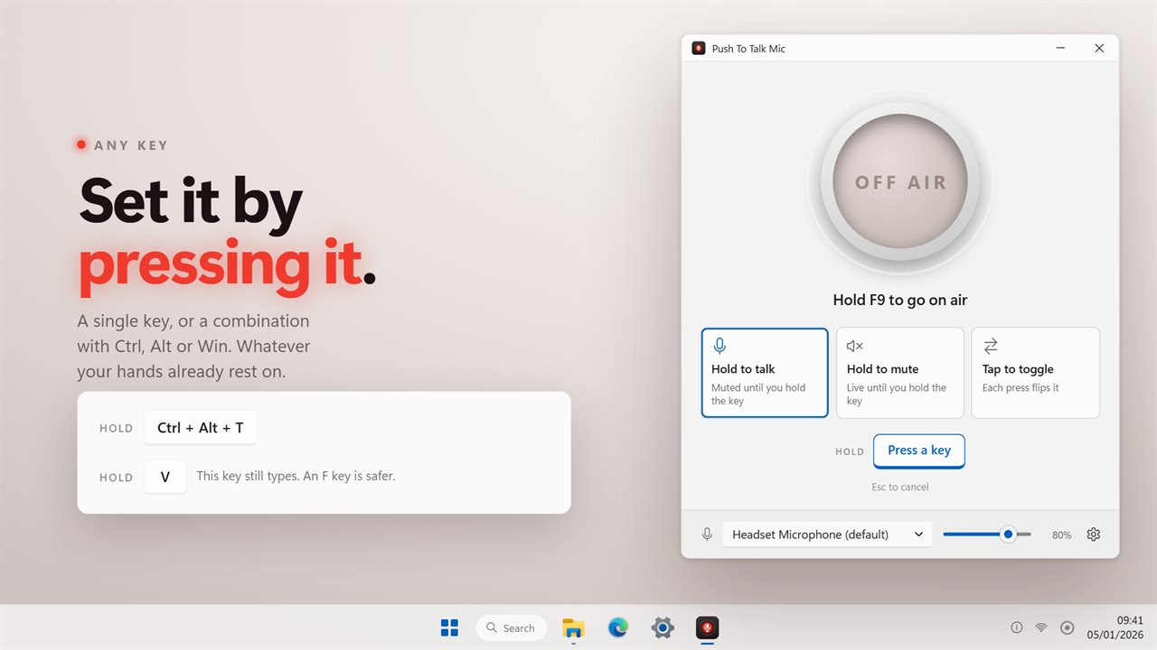
Task: Click the info icon in the system tray
Action: coord(1016,627)
